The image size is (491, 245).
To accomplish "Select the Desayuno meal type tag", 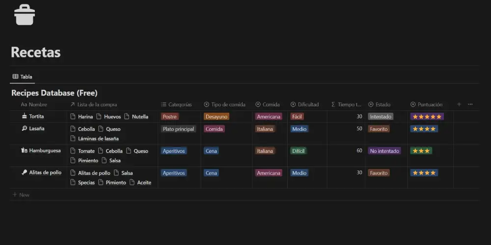I will [216, 117].
